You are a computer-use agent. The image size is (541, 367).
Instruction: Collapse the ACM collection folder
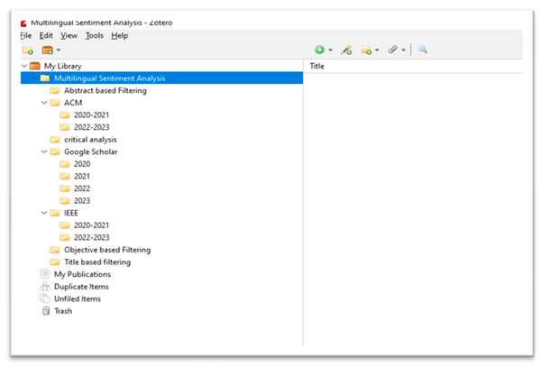(x=44, y=103)
